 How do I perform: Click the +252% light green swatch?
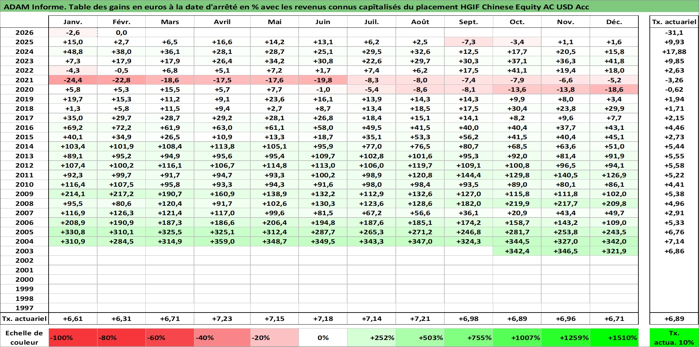pyautogui.click(x=372, y=338)
